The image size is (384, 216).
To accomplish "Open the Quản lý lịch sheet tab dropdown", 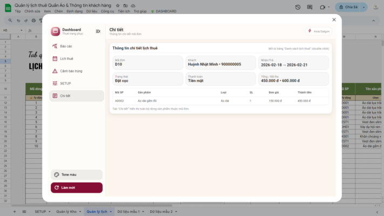I will [111, 212].
